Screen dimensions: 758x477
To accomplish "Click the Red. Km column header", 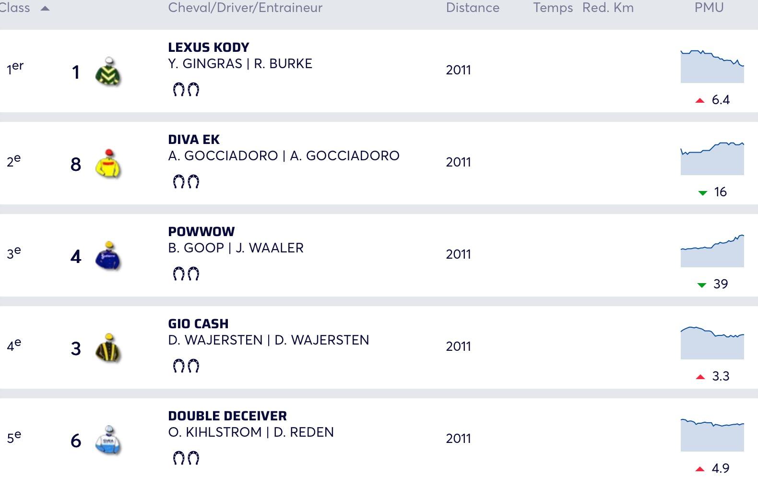I will pyautogui.click(x=608, y=8).
